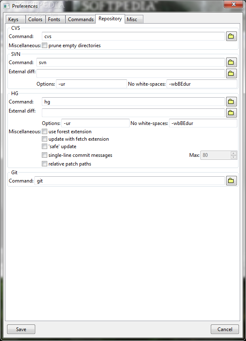
Task: Switch to the Misc tab
Action: click(x=134, y=19)
